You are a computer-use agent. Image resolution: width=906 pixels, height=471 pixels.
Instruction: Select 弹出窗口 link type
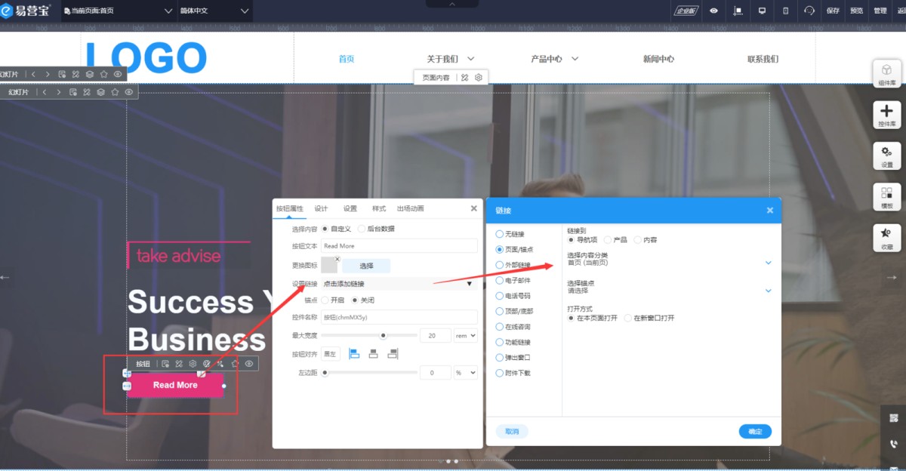513,358
